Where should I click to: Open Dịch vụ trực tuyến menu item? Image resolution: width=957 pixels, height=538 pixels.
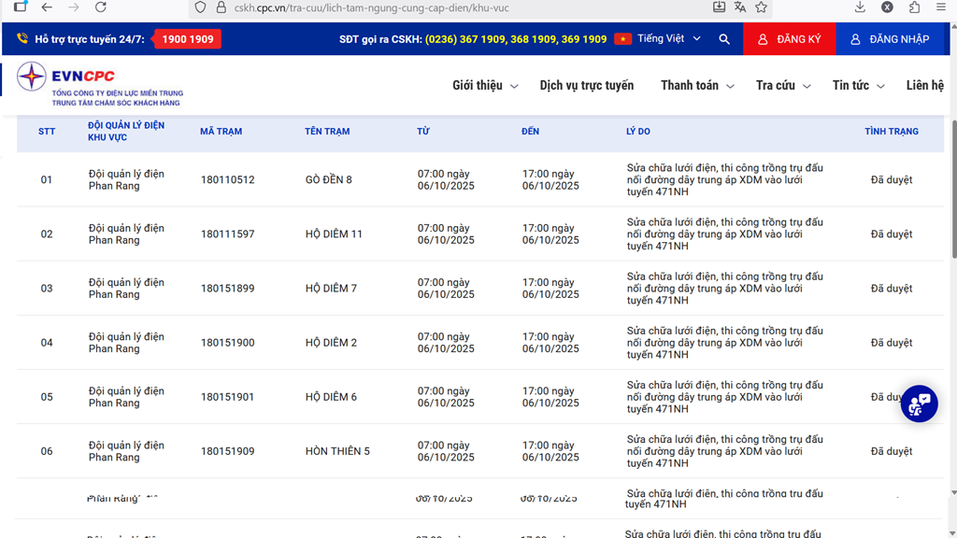click(x=586, y=85)
